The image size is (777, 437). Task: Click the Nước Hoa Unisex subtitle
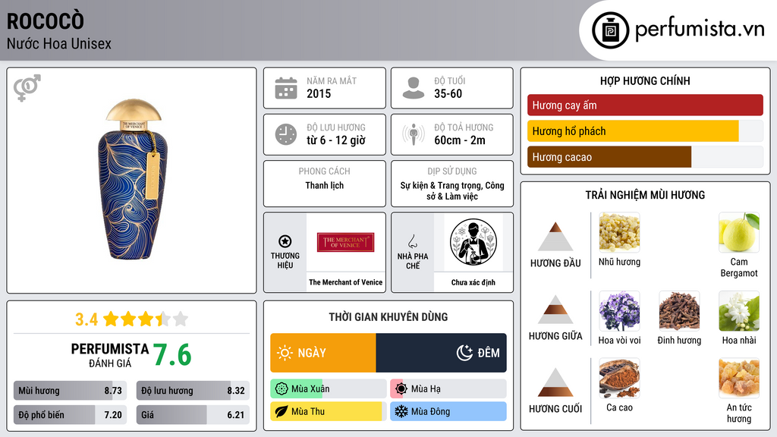coord(59,43)
